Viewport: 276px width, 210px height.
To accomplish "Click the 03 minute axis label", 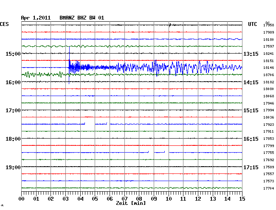I will click(66, 199).
